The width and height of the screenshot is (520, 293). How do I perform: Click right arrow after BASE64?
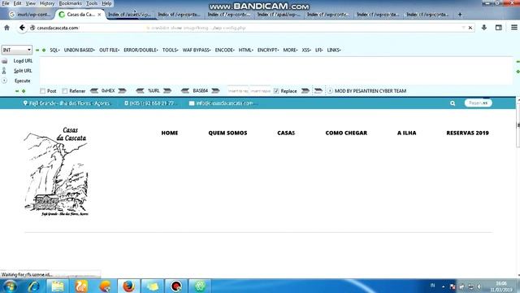click(x=215, y=90)
